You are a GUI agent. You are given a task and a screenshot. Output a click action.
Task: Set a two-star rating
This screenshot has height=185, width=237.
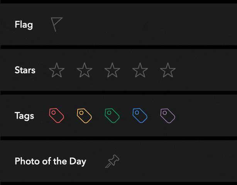click(85, 70)
